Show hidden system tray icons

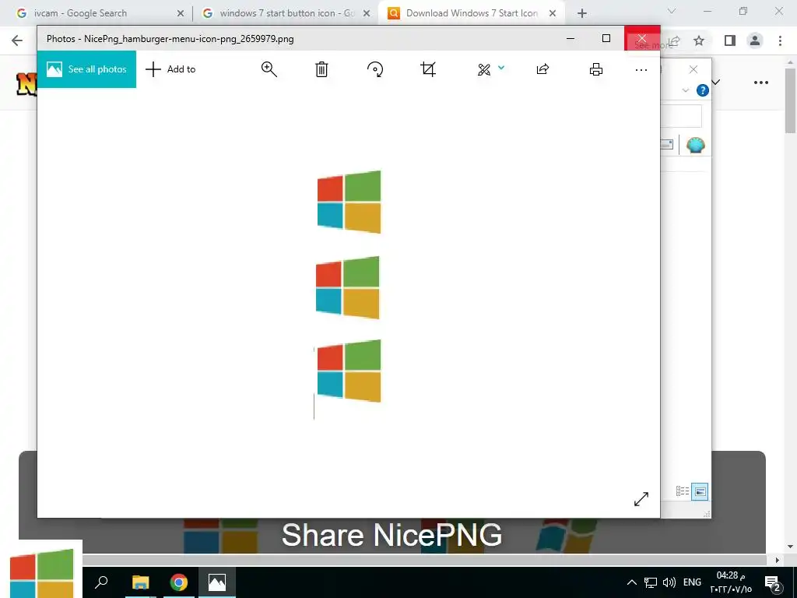tap(631, 582)
